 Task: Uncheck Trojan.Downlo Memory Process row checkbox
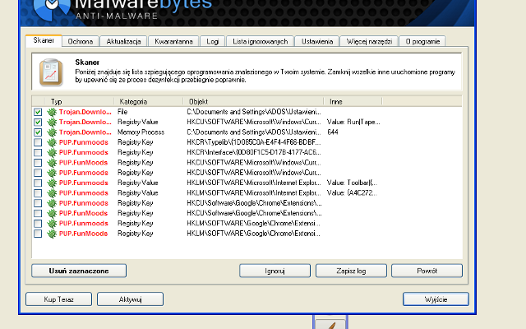click(x=38, y=132)
